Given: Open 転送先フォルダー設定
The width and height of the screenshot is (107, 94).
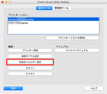Looking at the screenshot, I should pos(30,62).
